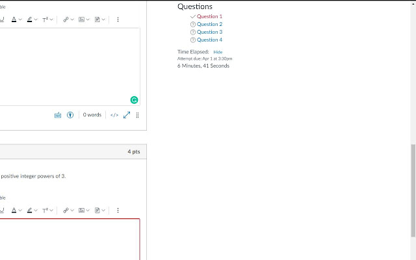The width and height of the screenshot is (416, 260).
Task: Click the highlight color icon in the upper editor toolbar
Action: coord(29,19)
